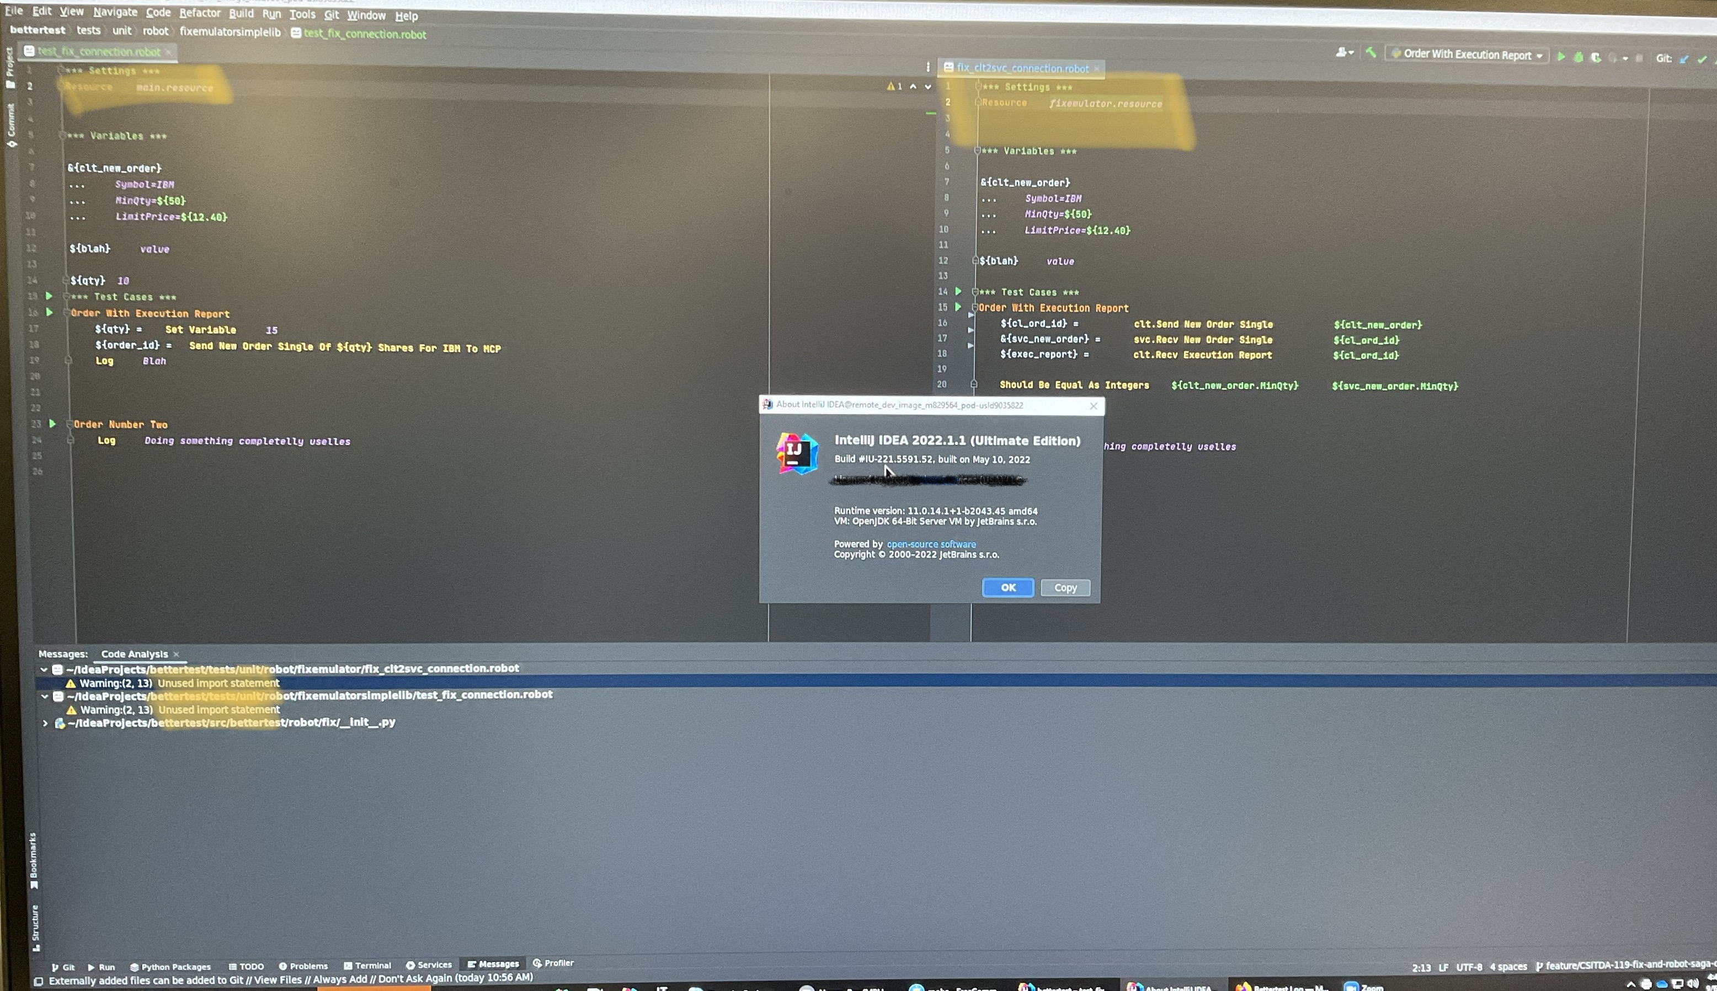Switch to the test_fix_connection.robot editor tab

(99, 51)
